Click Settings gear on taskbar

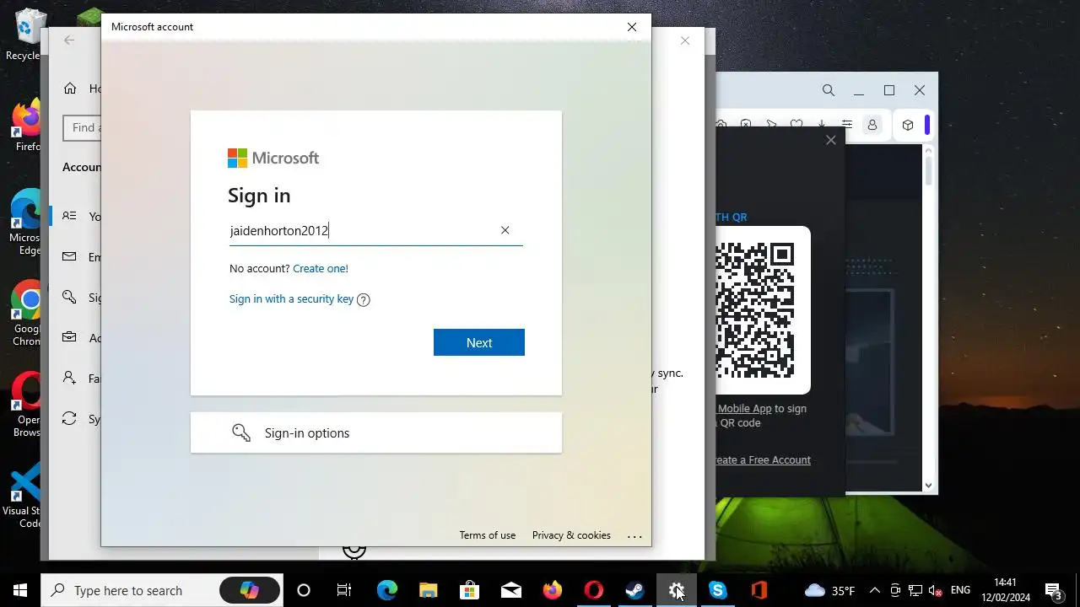(x=677, y=590)
